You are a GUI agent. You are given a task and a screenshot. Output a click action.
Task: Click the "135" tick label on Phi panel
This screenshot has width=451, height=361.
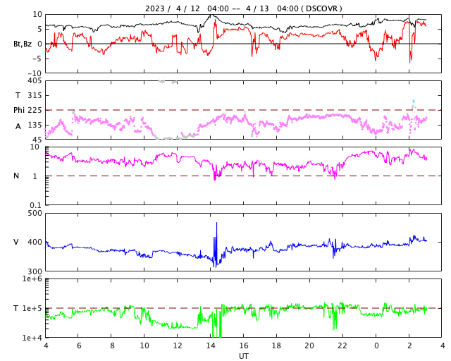[35, 125]
